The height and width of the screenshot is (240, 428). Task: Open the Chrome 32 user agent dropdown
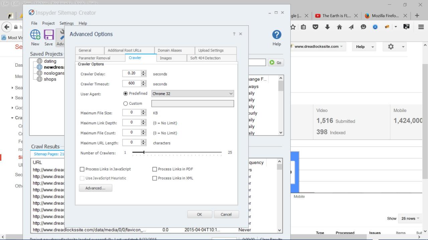pyautogui.click(x=193, y=94)
